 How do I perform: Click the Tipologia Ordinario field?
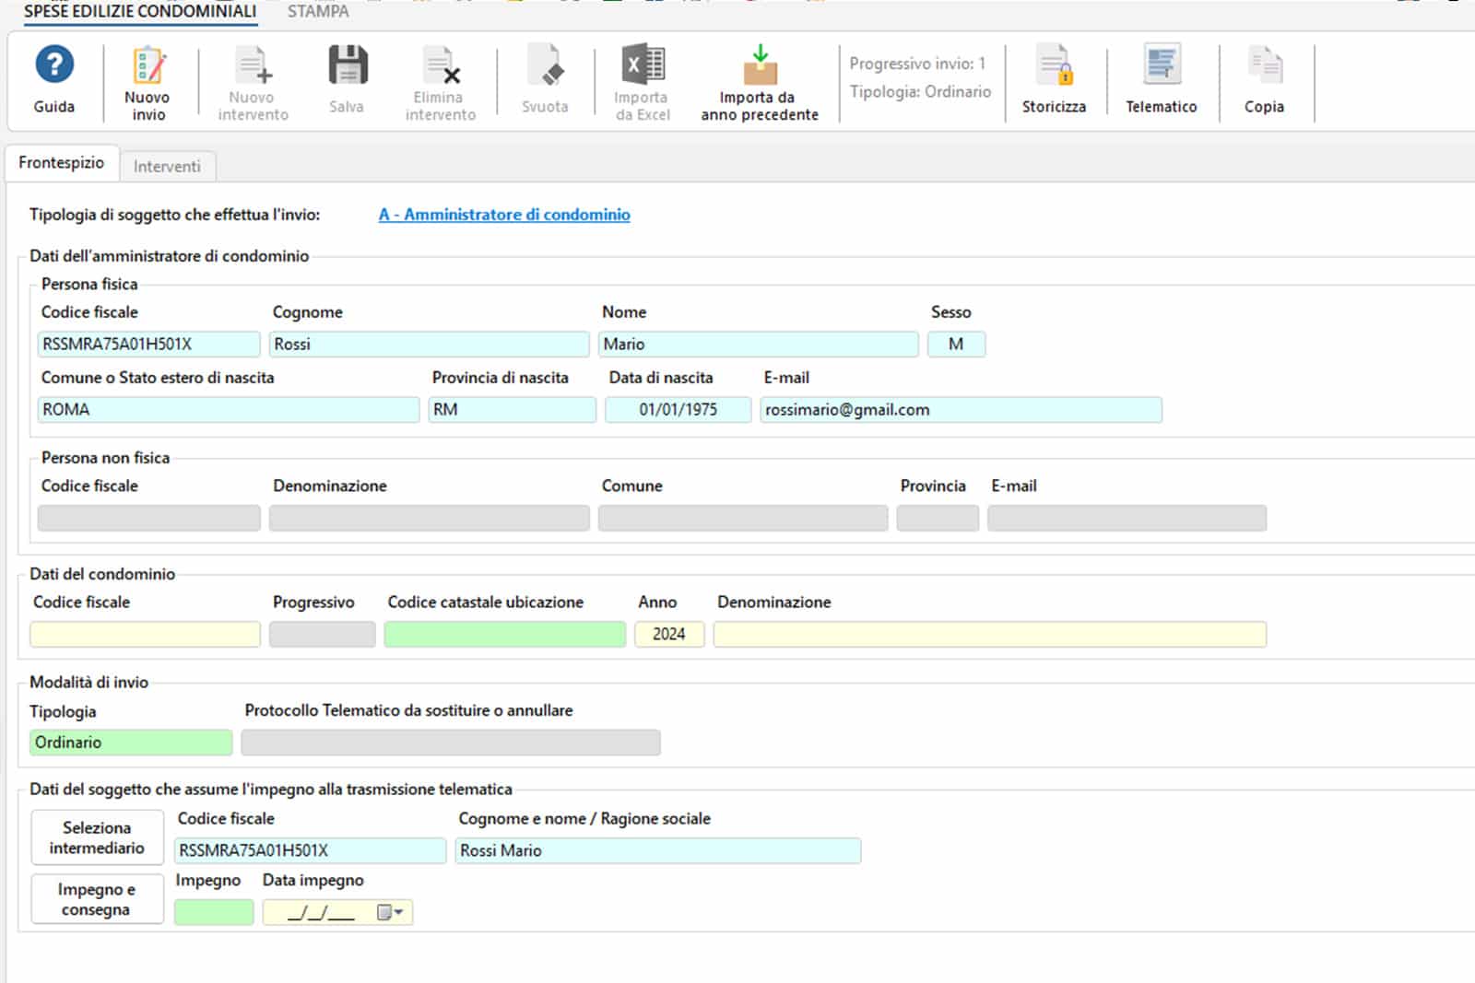131,743
